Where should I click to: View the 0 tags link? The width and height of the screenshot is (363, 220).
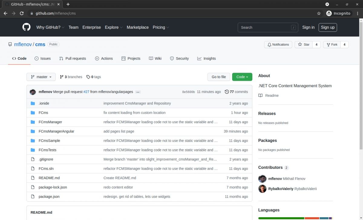93,77
